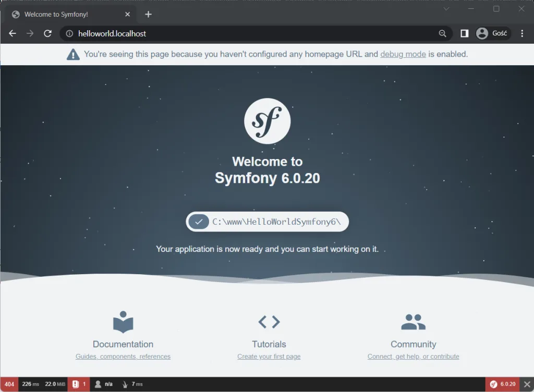The image size is (534, 392).
Task: Click the checkmark icon beside project path
Action: click(199, 222)
